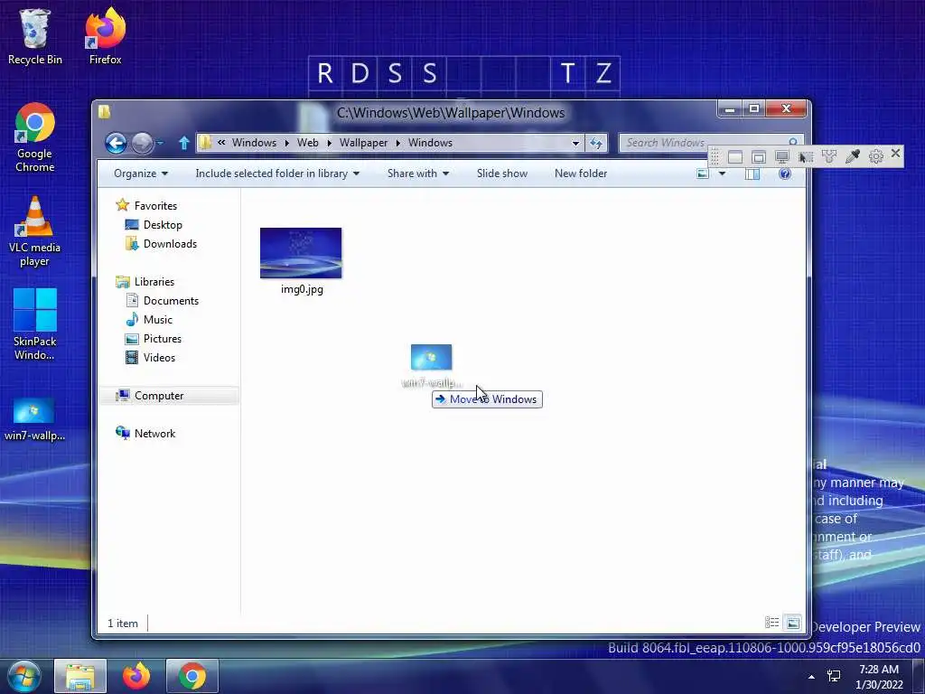Create a New folder
The height and width of the screenshot is (694, 925).
point(581,173)
